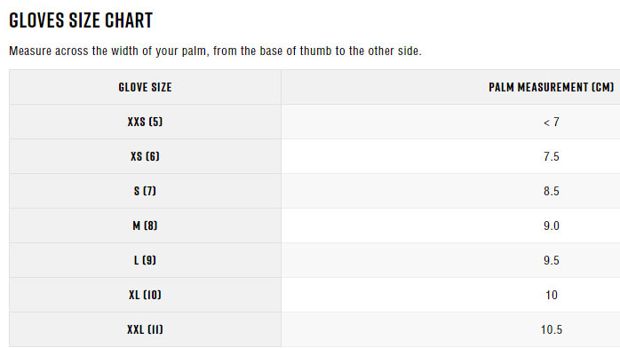620x348 pixels.
Task: Select the Glove Size column header
Action: tap(145, 87)
